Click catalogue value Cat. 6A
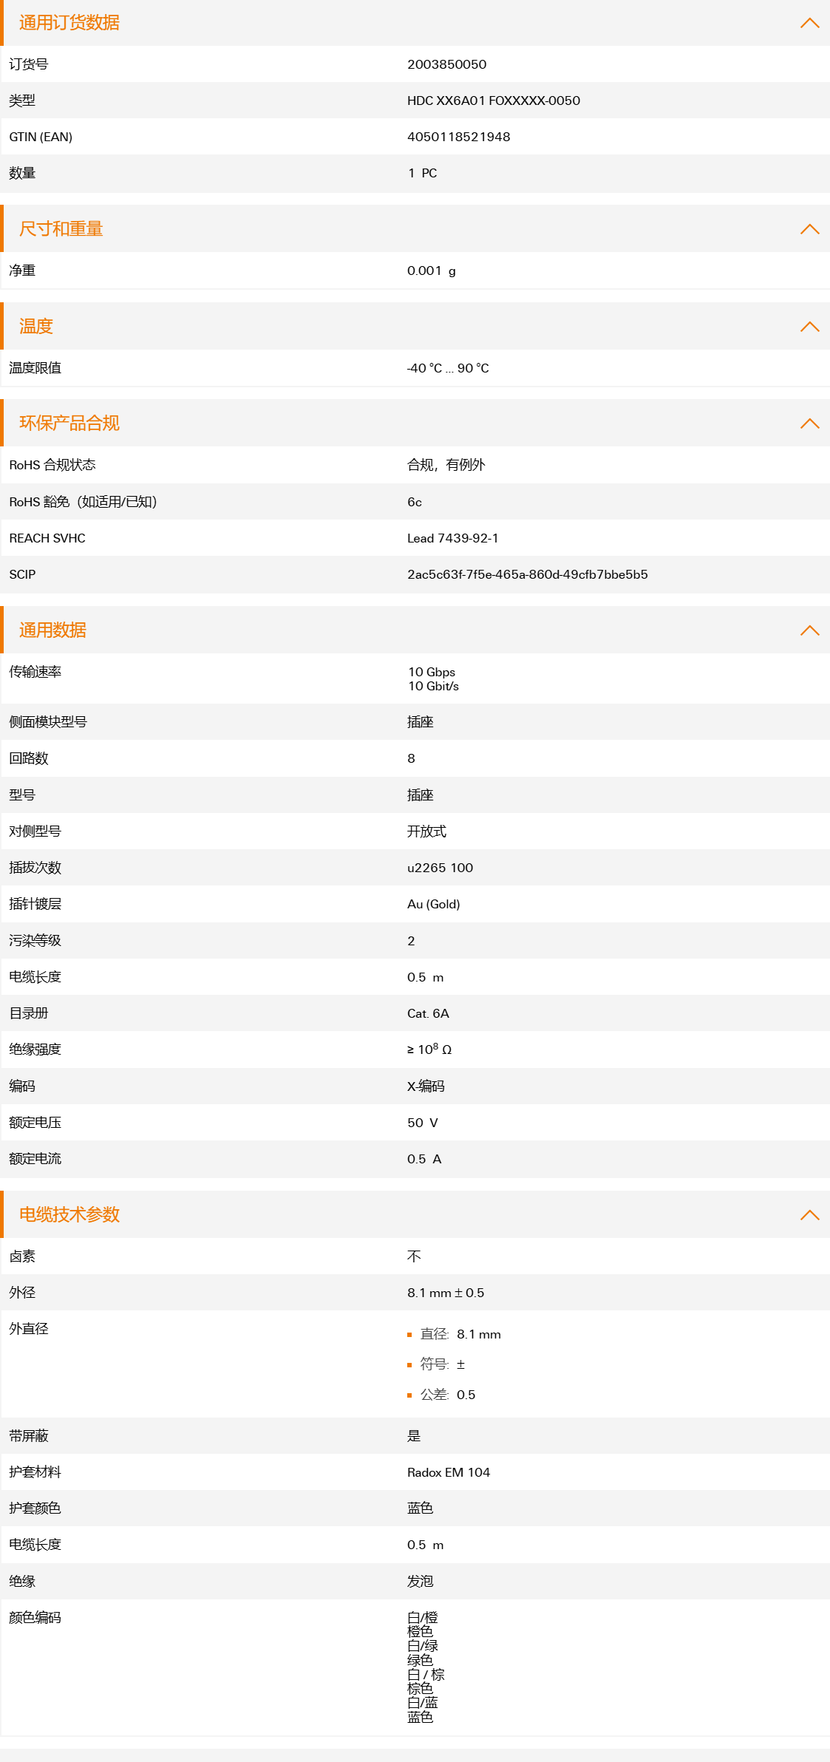The height and width of the screenshot is (1762, 830). pyautogui.click(x=428, y=1013)
